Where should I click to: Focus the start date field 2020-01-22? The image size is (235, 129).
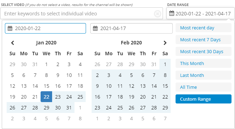[45, 28]
